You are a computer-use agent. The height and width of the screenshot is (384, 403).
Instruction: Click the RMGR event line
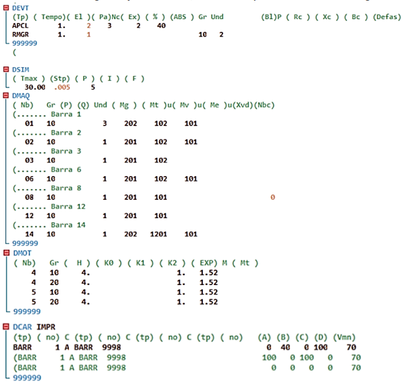118,35
